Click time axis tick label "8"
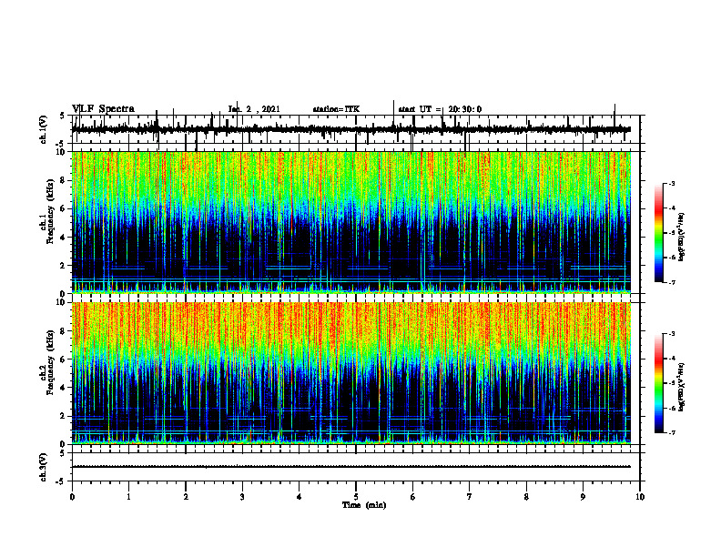 (x=526, y=497)
